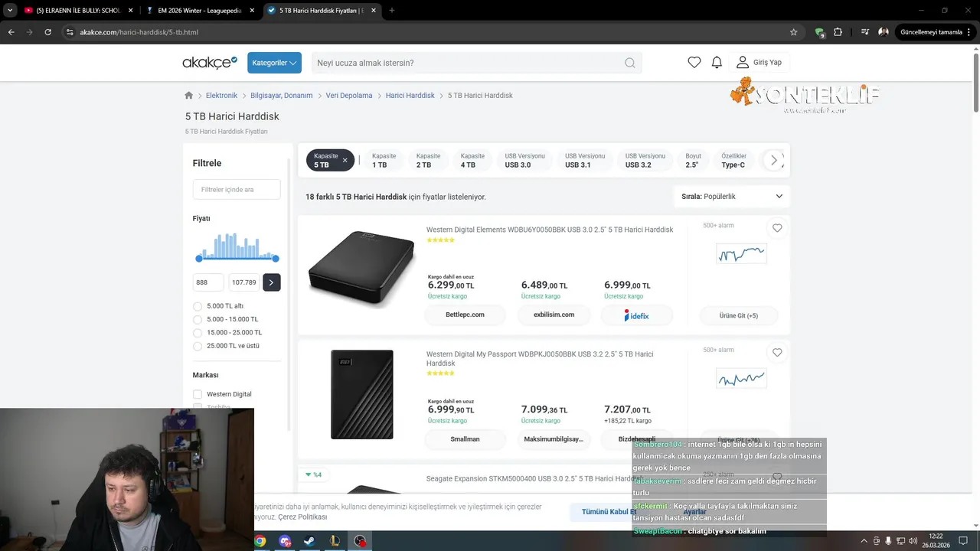
Task: Open Smallman seller offer
Action: (x=465, y=439)
